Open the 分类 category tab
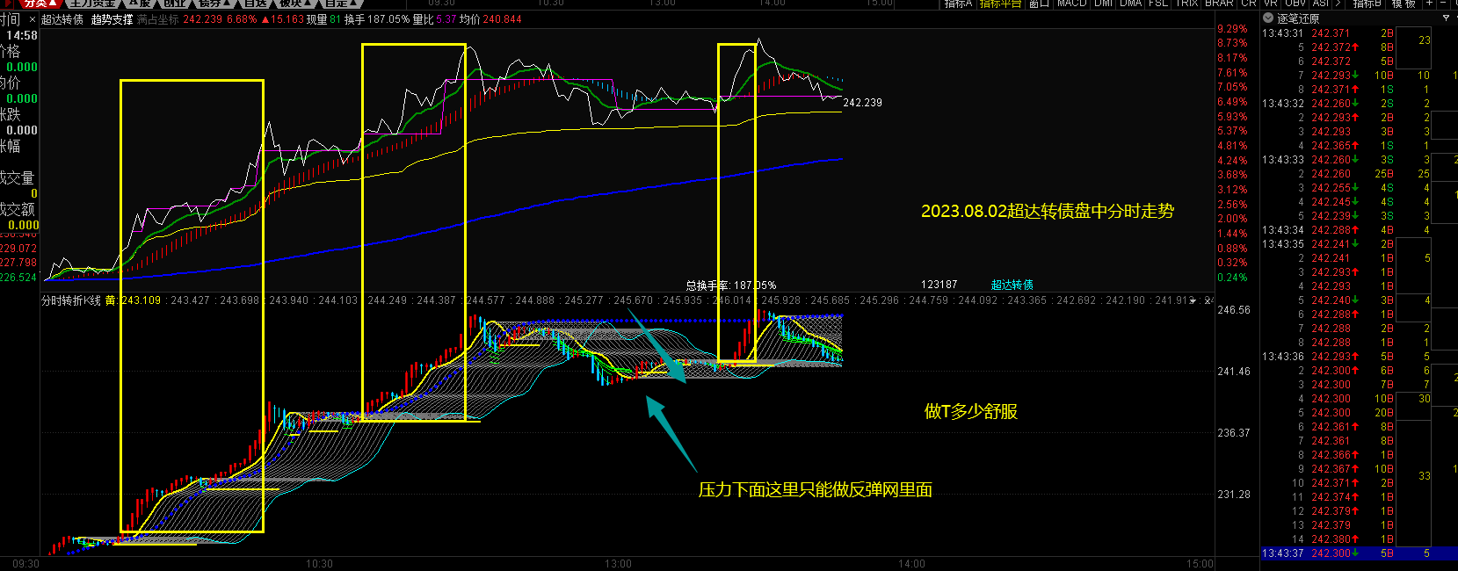 [40, 4]
